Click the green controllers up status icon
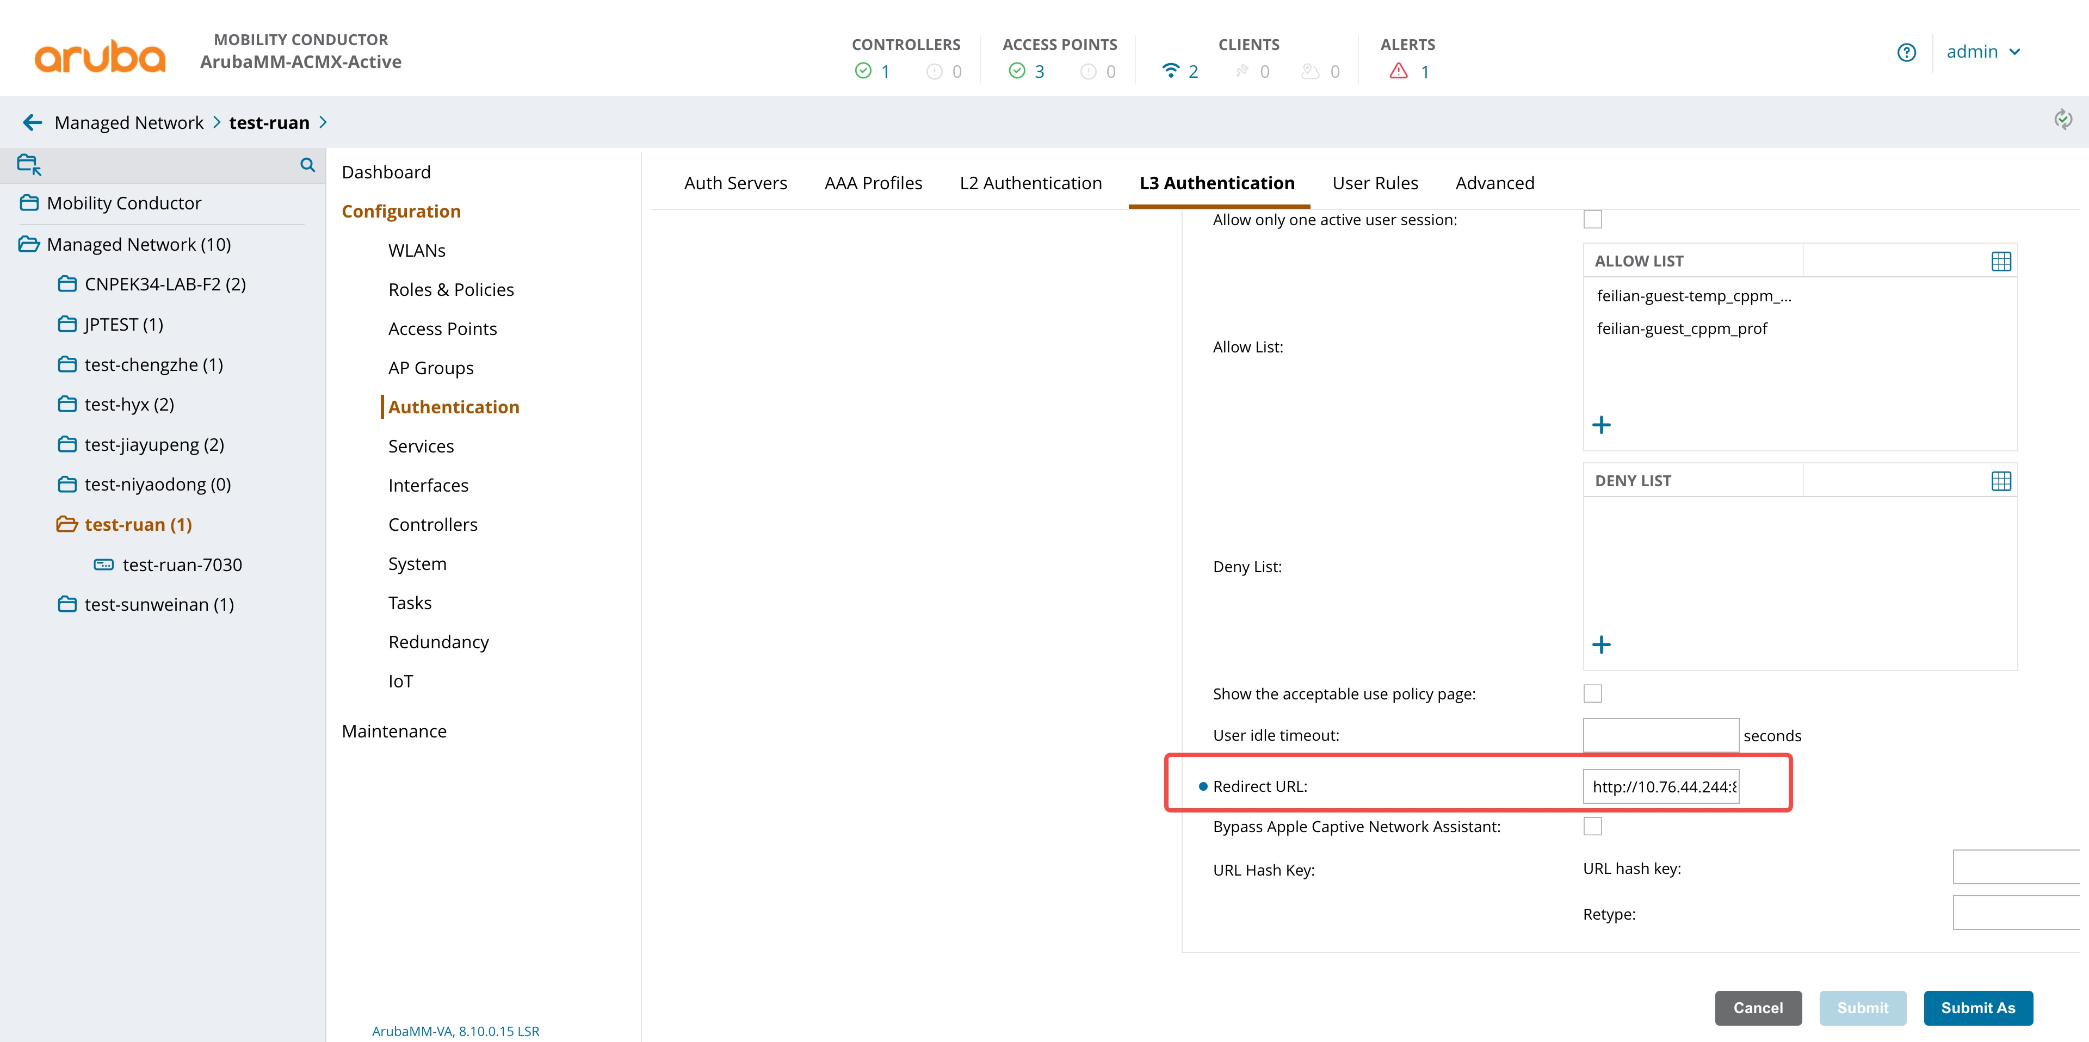Image resolution: width=2089 pixels, height=1042 pixels. coord(863,71)
